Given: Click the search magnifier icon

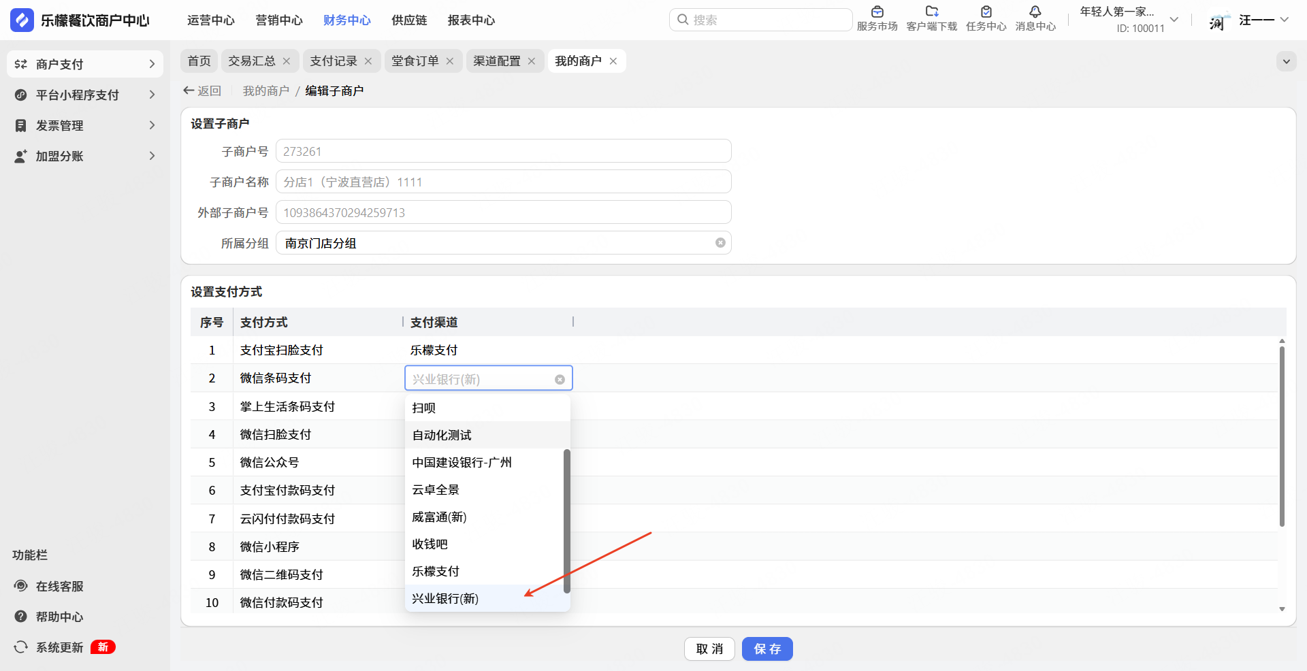Looking at the screenshot, I should pyautogui.click(x=683, y=20).
